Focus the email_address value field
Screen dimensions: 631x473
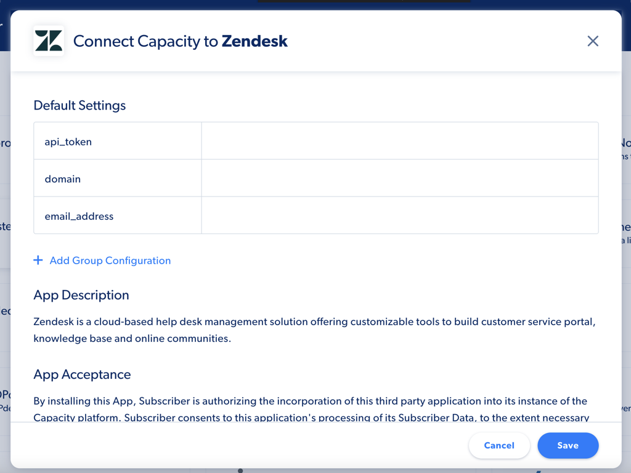[399, 216]
